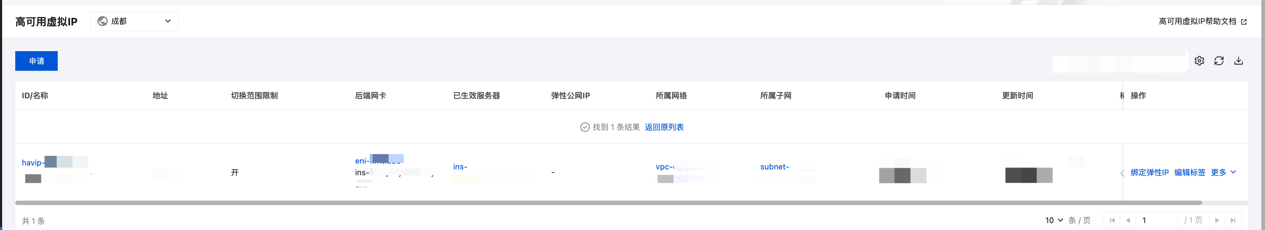Image resolution: width=1265 pixels, height=230 pixels.
Task: Click the table settings gear icon
Action: tap(1199, 61)
